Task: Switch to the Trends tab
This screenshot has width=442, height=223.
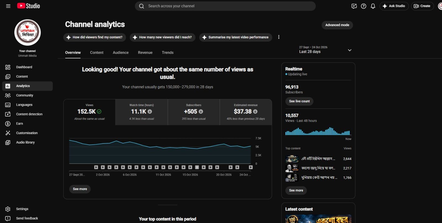Action: coord(168,52)
